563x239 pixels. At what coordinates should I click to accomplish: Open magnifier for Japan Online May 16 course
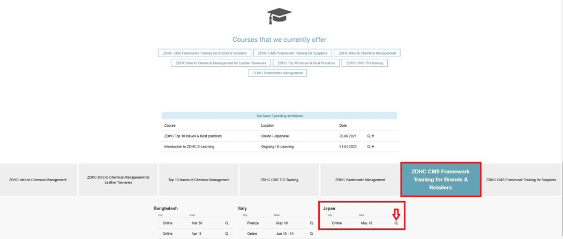(396, 223)
